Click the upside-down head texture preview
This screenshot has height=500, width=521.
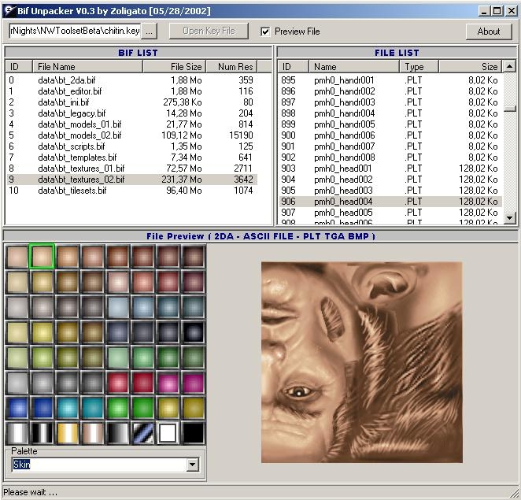(361, 362)
